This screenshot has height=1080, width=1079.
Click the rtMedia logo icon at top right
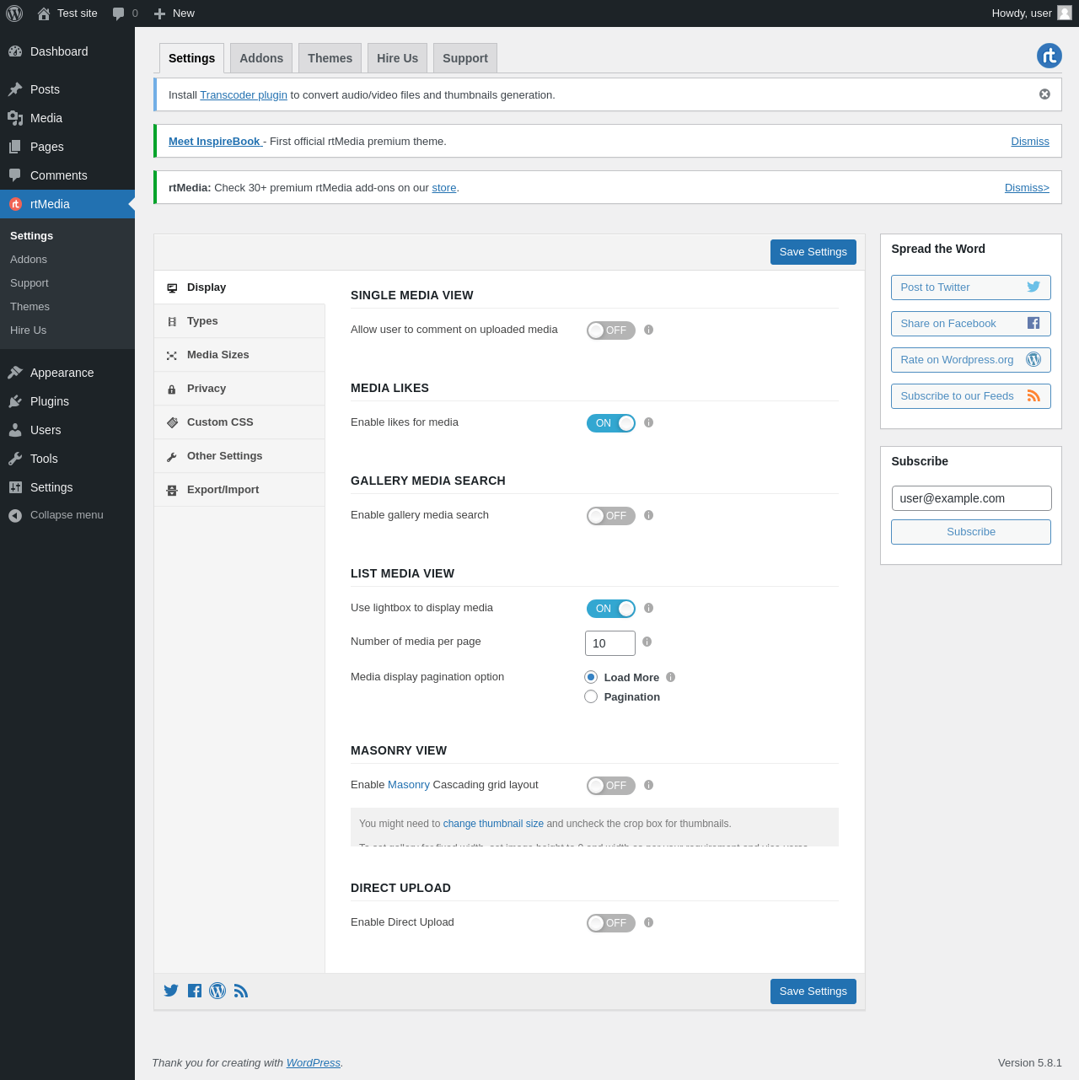coord(1049,56)
